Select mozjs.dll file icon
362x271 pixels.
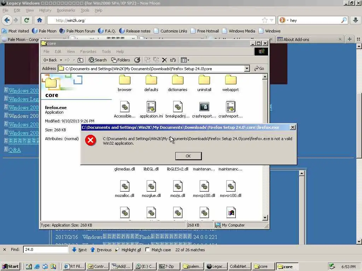tap(178, 186)
